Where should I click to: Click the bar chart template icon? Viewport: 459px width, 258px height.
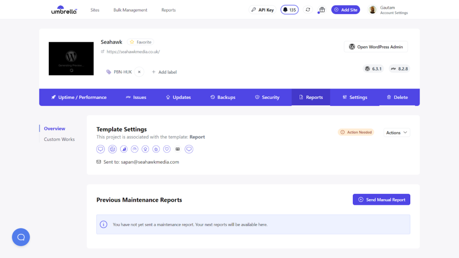124,149
